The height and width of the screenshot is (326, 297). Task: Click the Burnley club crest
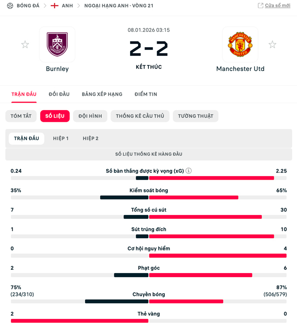point(57,44)
